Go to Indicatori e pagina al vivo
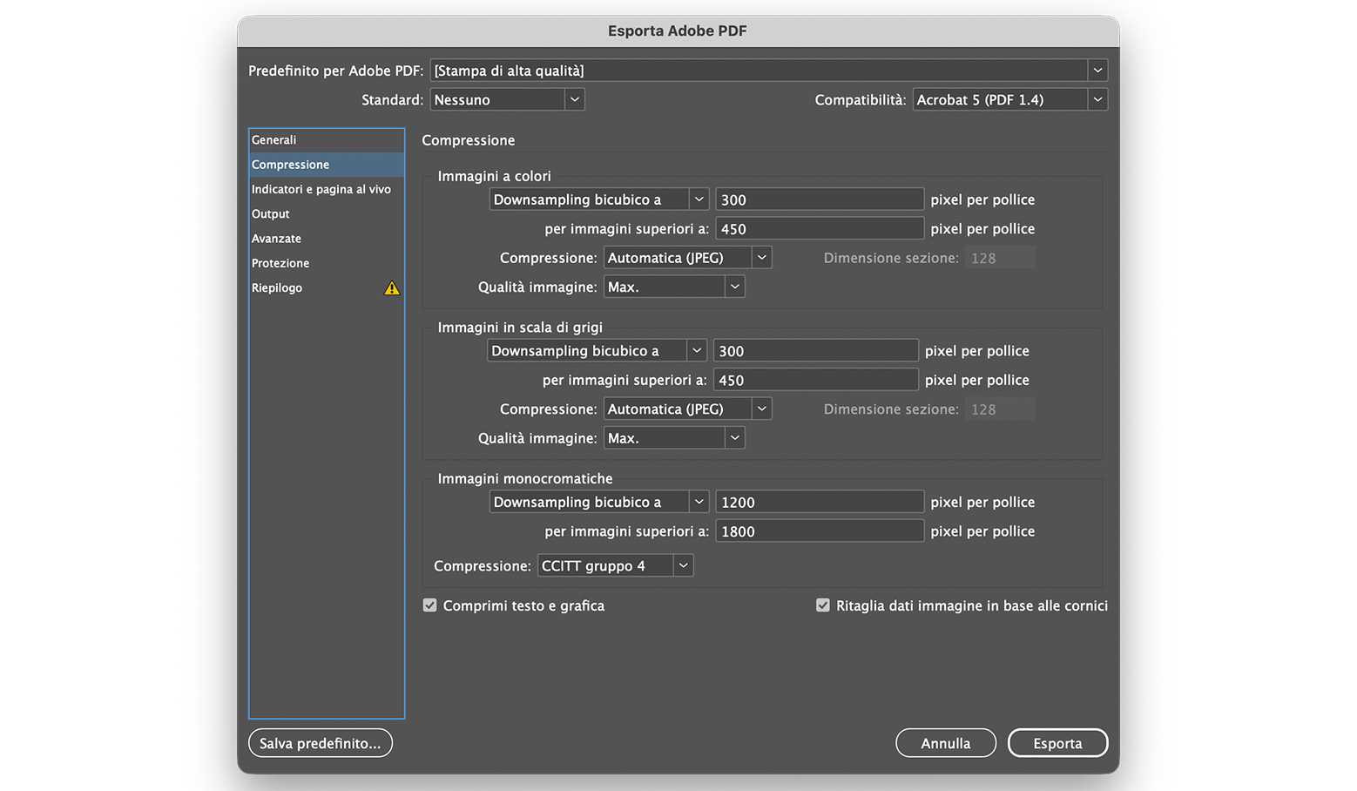Viewport: 1357px width, 791px height. (x=327, y=189)
